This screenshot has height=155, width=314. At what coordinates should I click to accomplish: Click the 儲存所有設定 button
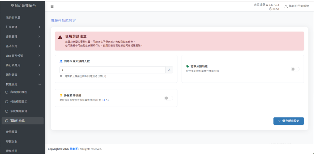(288, 121)
